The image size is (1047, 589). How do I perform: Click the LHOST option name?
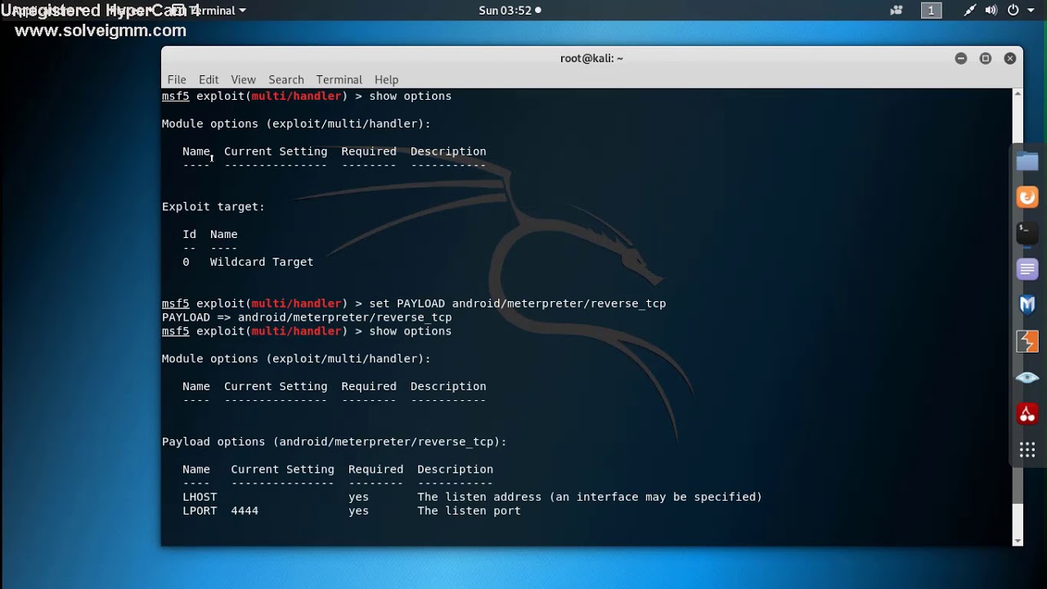coord(200,497)
